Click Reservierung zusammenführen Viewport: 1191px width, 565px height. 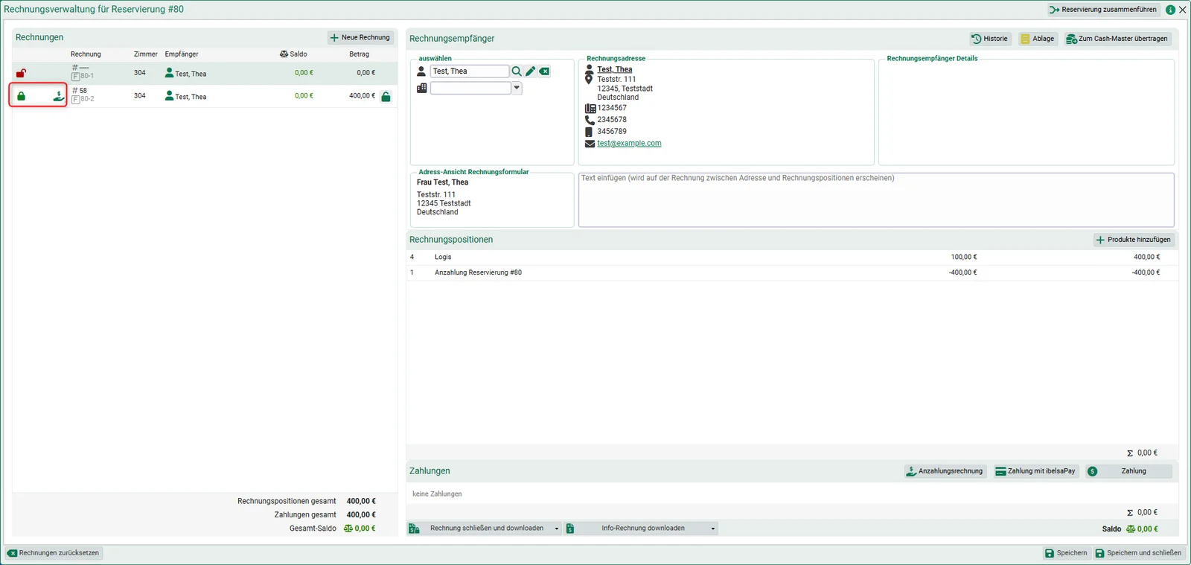coord(1103,10)
